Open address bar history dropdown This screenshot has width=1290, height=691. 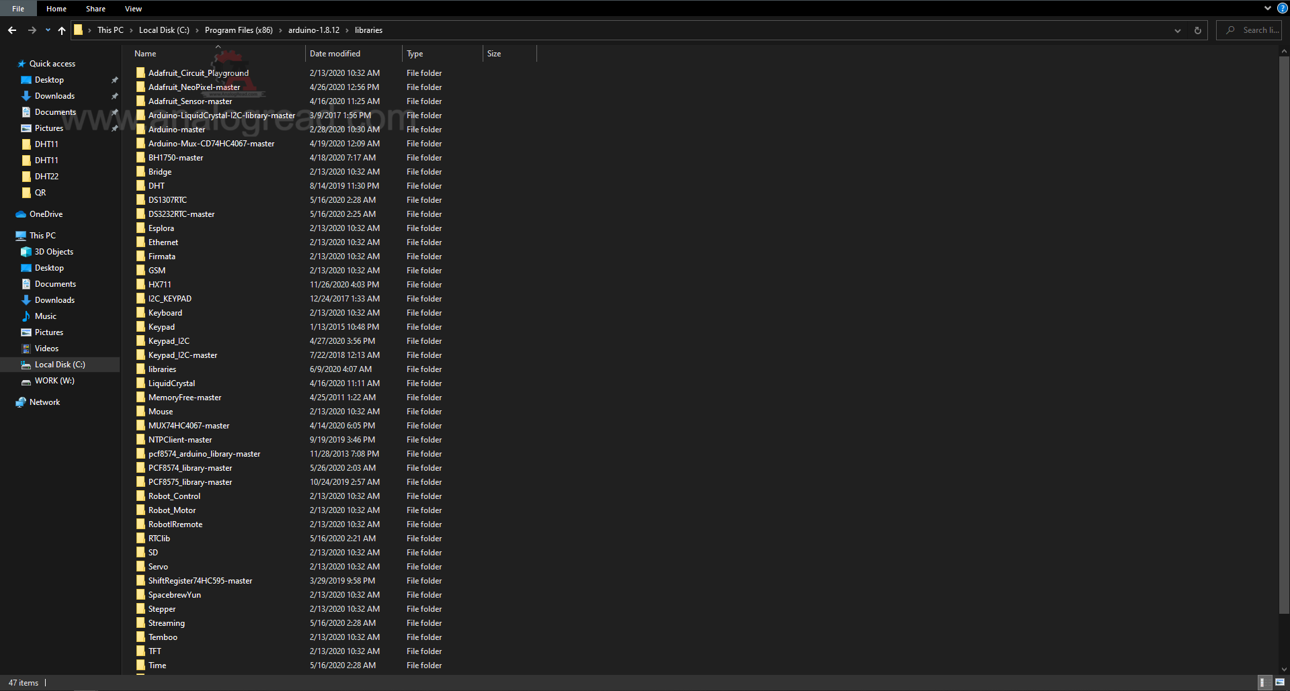point(1177,30)
